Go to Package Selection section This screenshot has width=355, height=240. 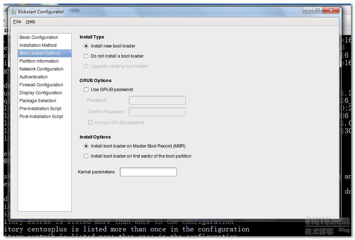(45, 100)
